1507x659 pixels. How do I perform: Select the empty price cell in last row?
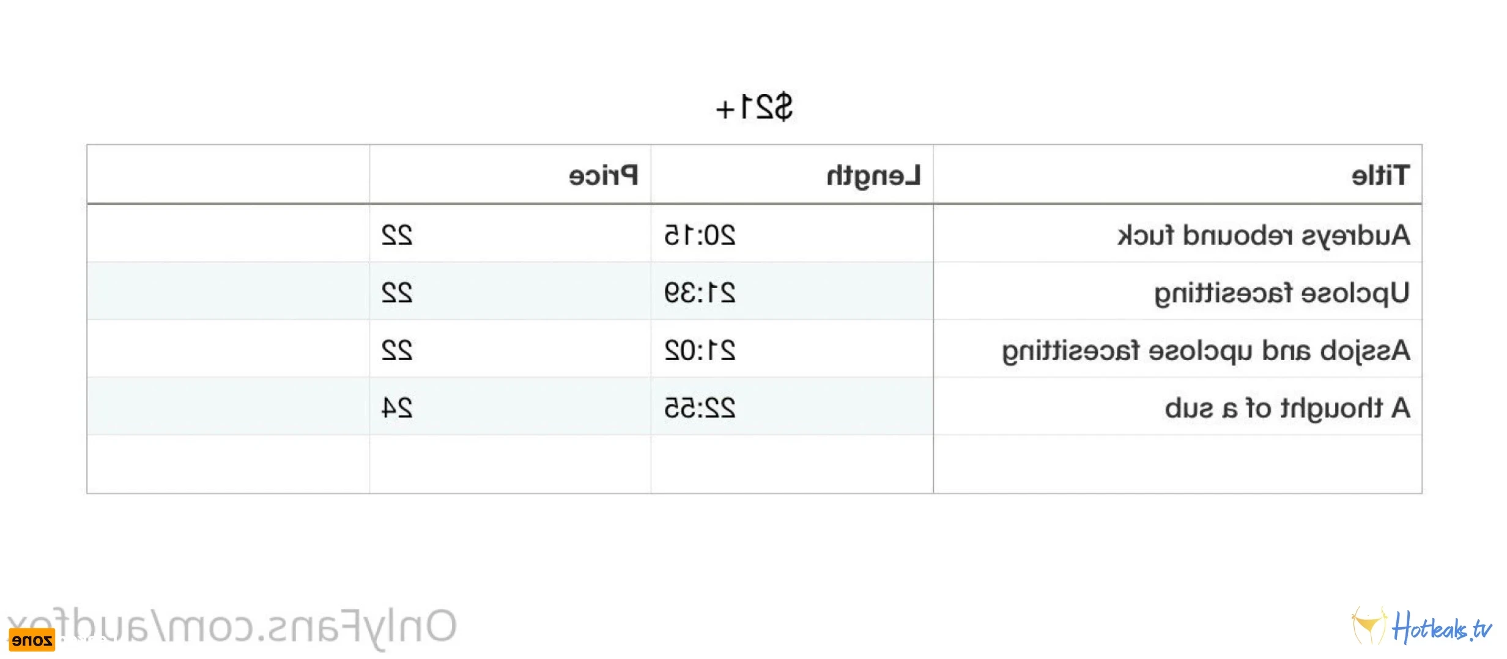coord(510,464)
